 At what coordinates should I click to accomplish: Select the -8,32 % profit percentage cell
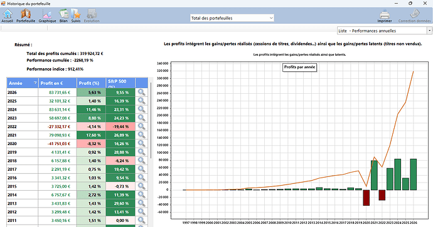point(91,144)
